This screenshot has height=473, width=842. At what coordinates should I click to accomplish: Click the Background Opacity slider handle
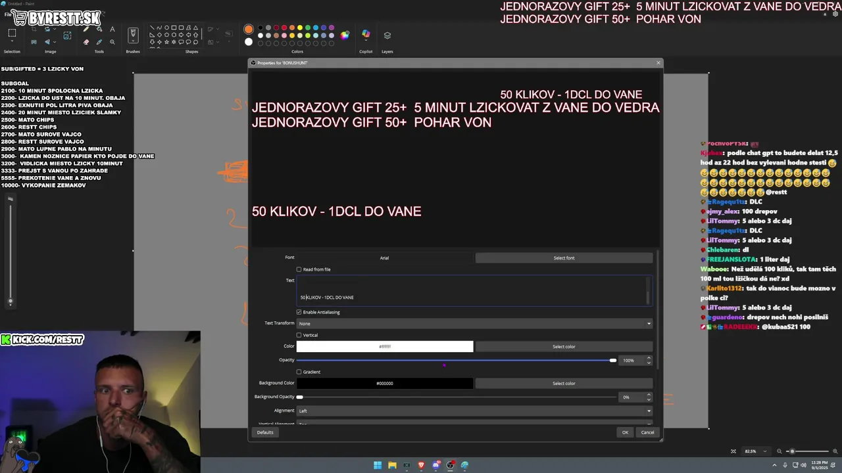point(300,397)
